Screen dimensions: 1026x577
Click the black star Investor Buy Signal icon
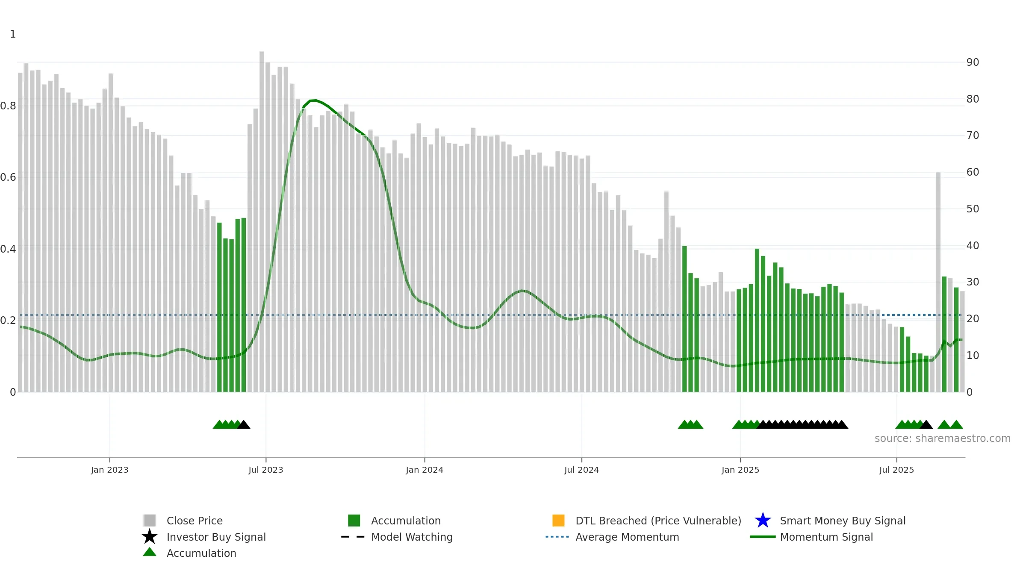point(150,536)
